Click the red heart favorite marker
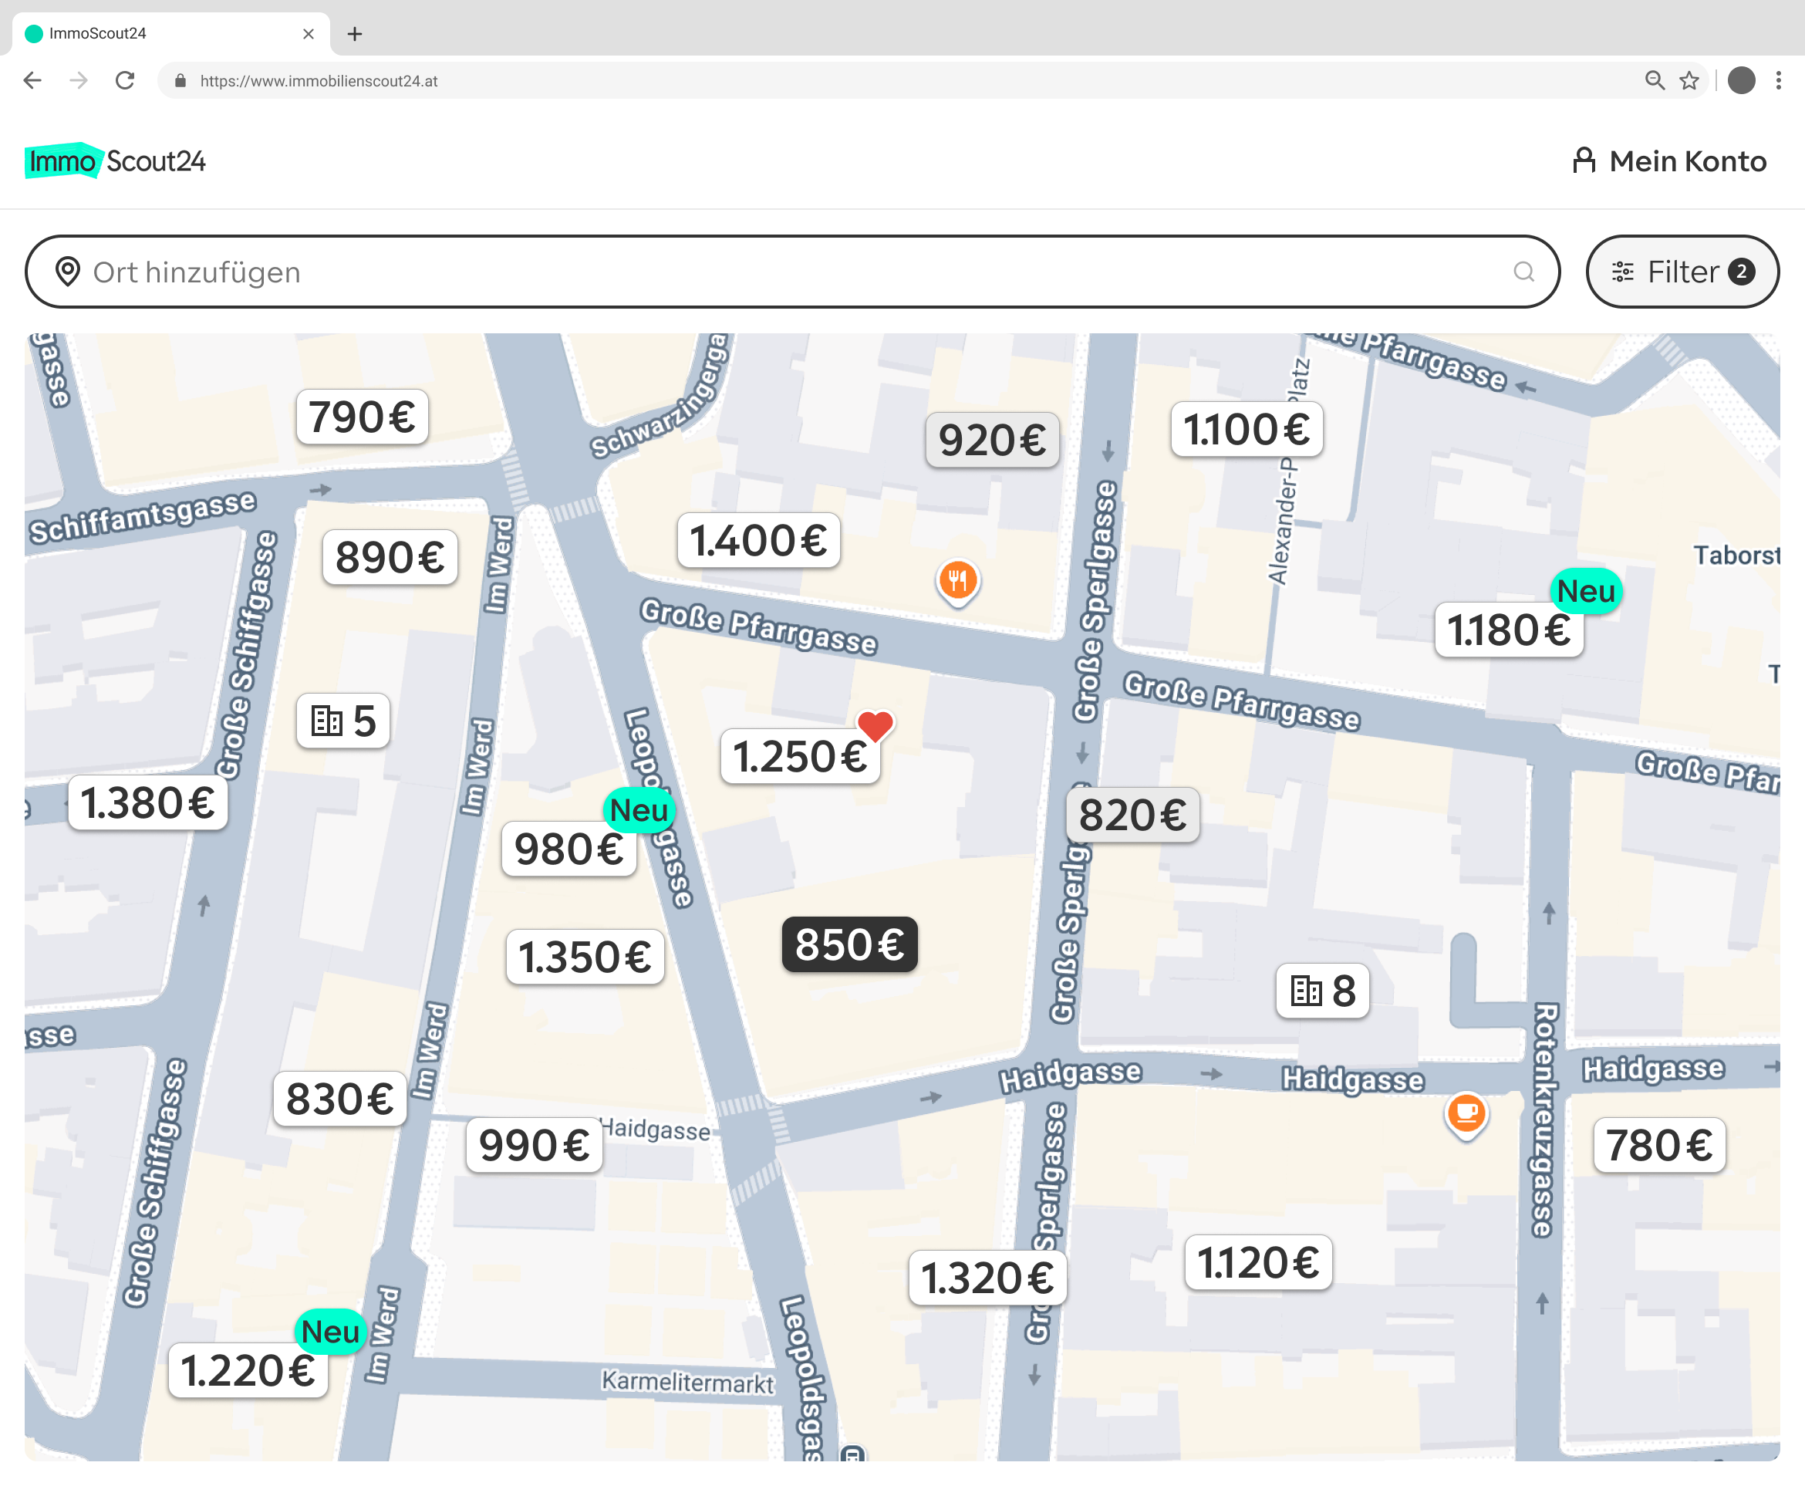This screenshot has height=1486, width=1805. tap(876, 727)
